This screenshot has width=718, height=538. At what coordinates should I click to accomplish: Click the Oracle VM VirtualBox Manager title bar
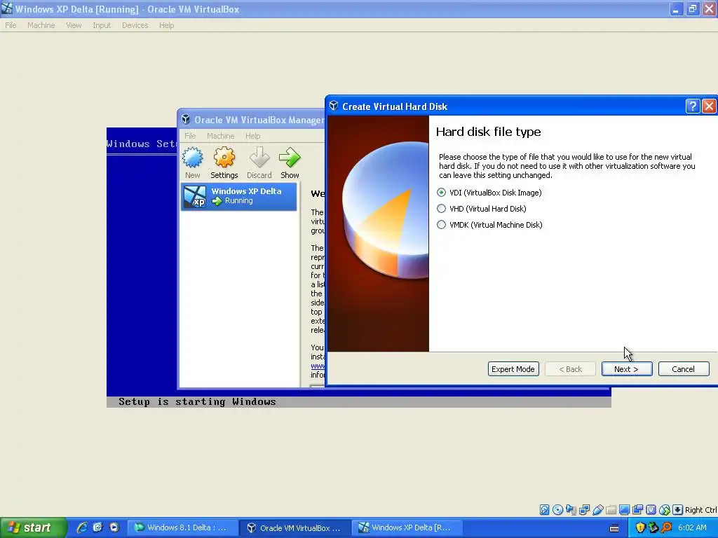[252, 120]
